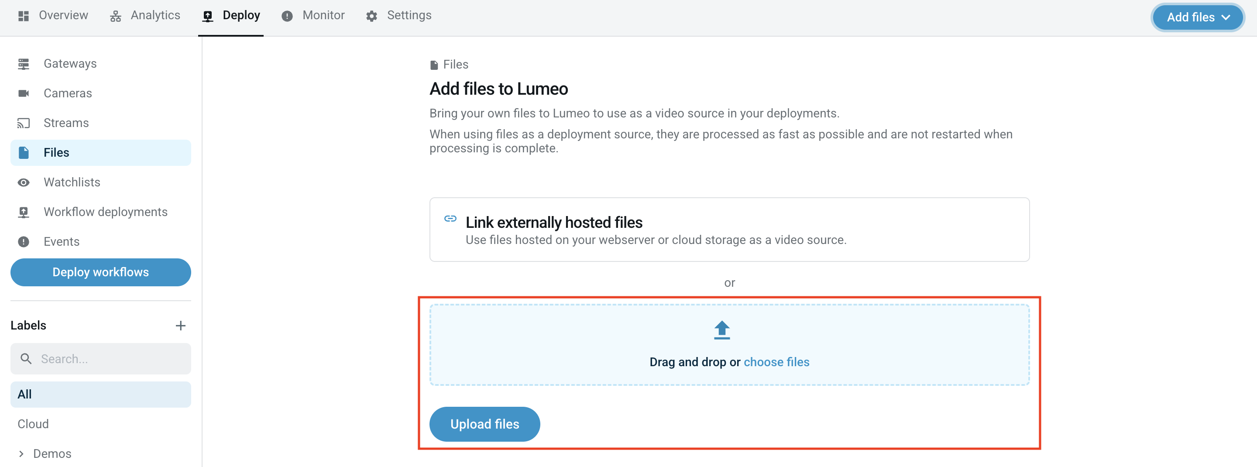Click the Monitor alert icon
The width and height of the screenshot is (1257, 467).
coord(287,16)
